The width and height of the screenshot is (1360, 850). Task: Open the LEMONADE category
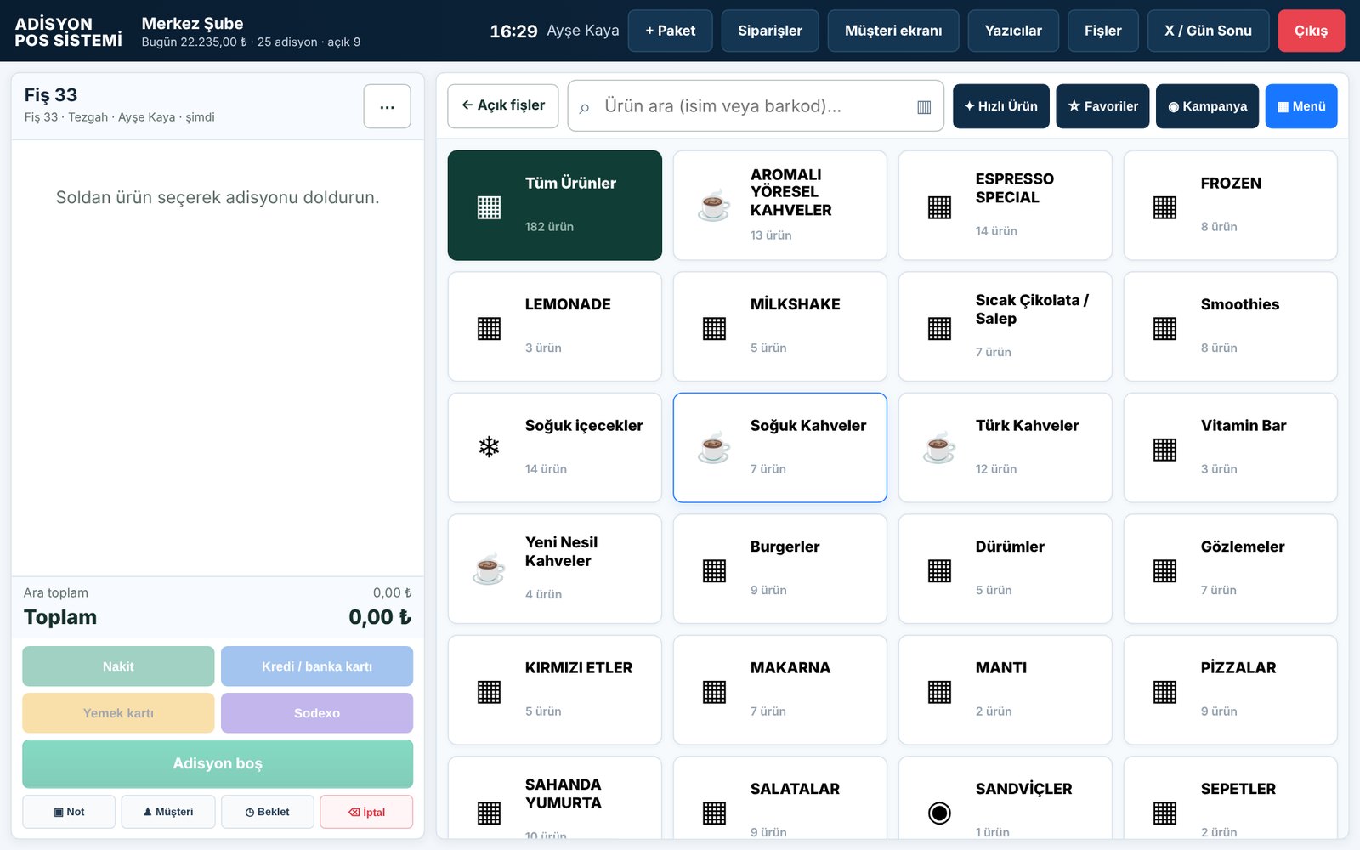(x=555, y=326)
